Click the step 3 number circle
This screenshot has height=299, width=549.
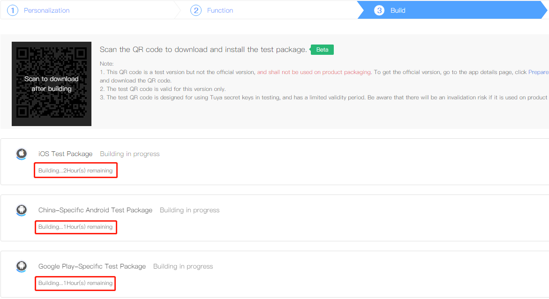pos(379,10)
